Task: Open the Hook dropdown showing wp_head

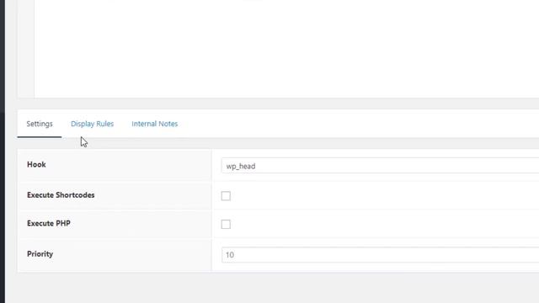Action: click(x=380, y=166)
